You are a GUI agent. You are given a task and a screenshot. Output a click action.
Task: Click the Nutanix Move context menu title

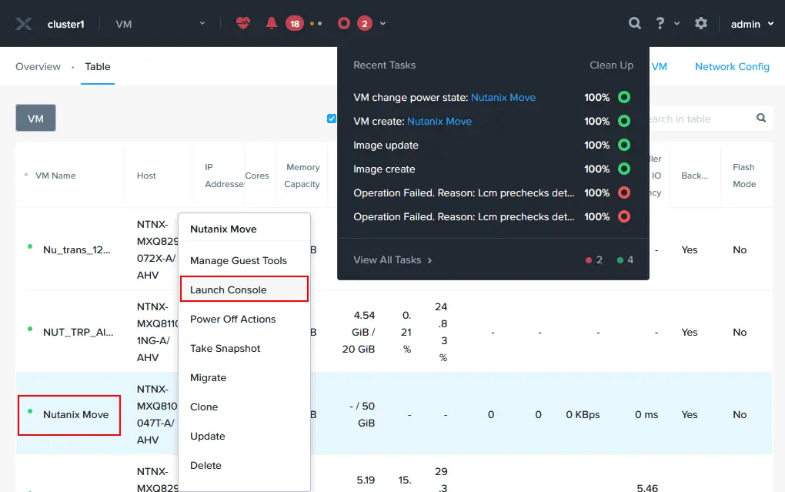click(223, 229)
